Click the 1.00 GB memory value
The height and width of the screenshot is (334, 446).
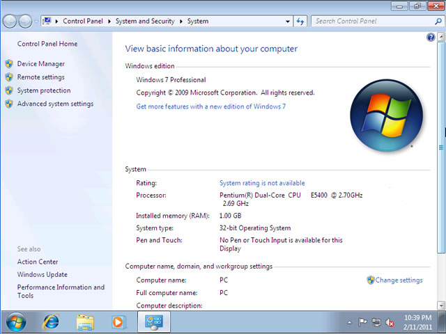230,216
